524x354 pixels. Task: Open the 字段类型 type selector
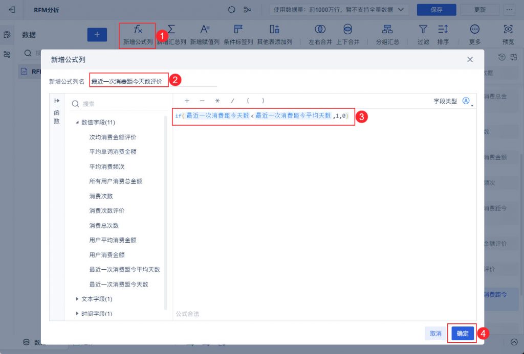(x=467, y=101)
